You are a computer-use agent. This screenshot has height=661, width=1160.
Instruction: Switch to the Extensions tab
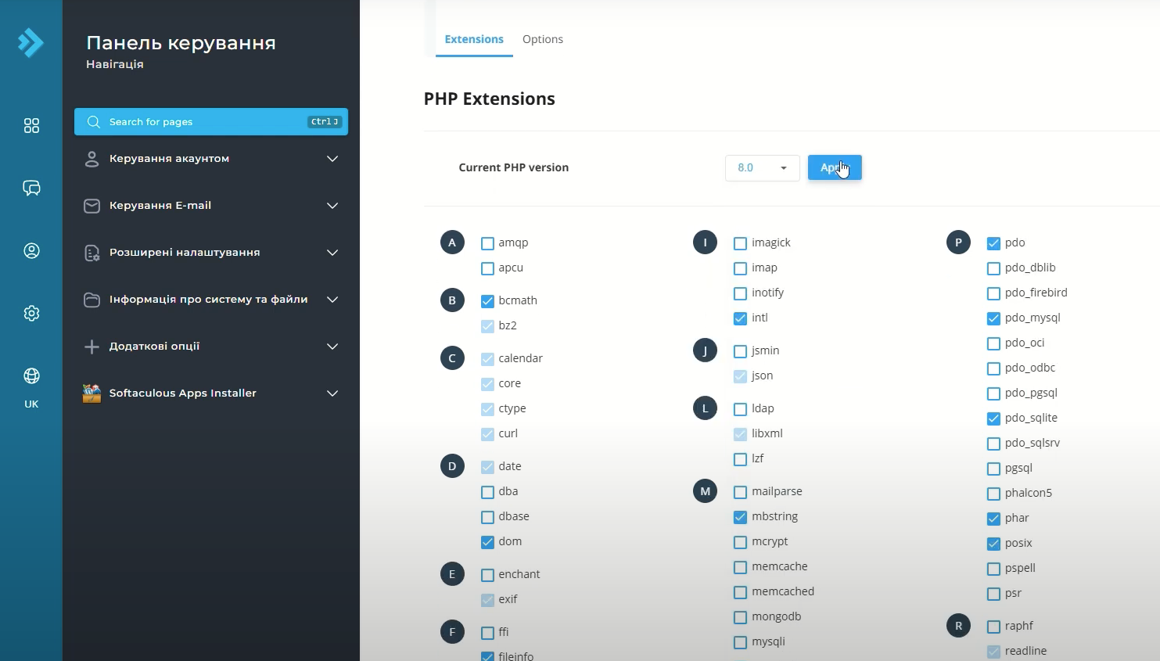click(x=474, y=39)
